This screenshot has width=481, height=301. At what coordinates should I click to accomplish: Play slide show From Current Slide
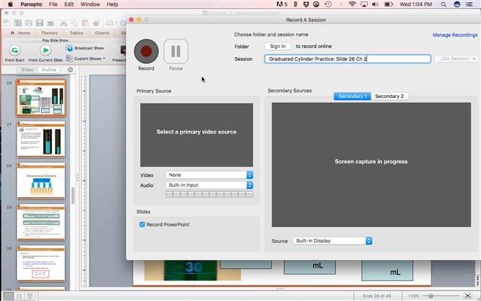point(45,50)
